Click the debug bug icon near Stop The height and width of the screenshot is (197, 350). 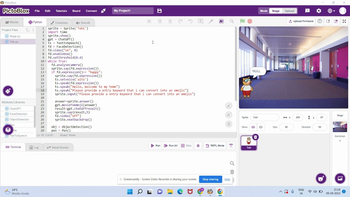coord(198,146)
